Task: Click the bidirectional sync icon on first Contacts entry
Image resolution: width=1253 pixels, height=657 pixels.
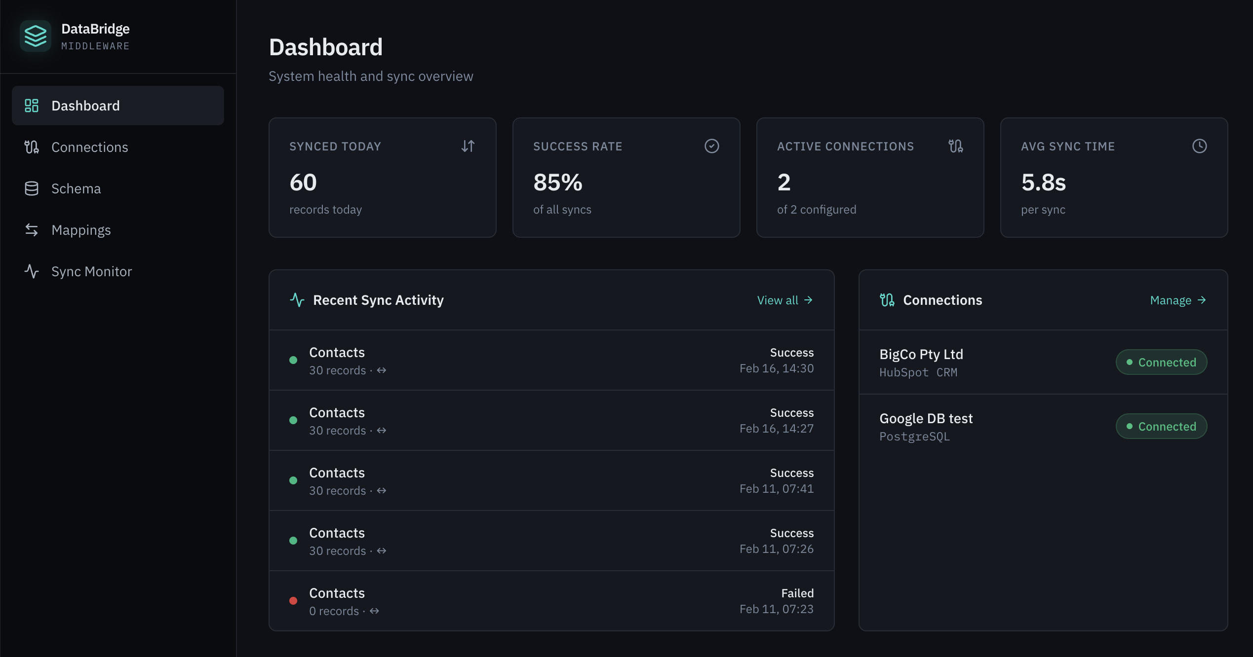Action: [x=382, y=370]
